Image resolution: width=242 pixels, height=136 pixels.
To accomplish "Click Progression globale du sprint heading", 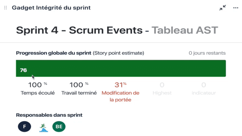I will tap(54, 53).
